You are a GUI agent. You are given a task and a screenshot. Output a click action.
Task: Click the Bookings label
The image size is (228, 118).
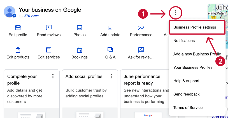point(80,57)
